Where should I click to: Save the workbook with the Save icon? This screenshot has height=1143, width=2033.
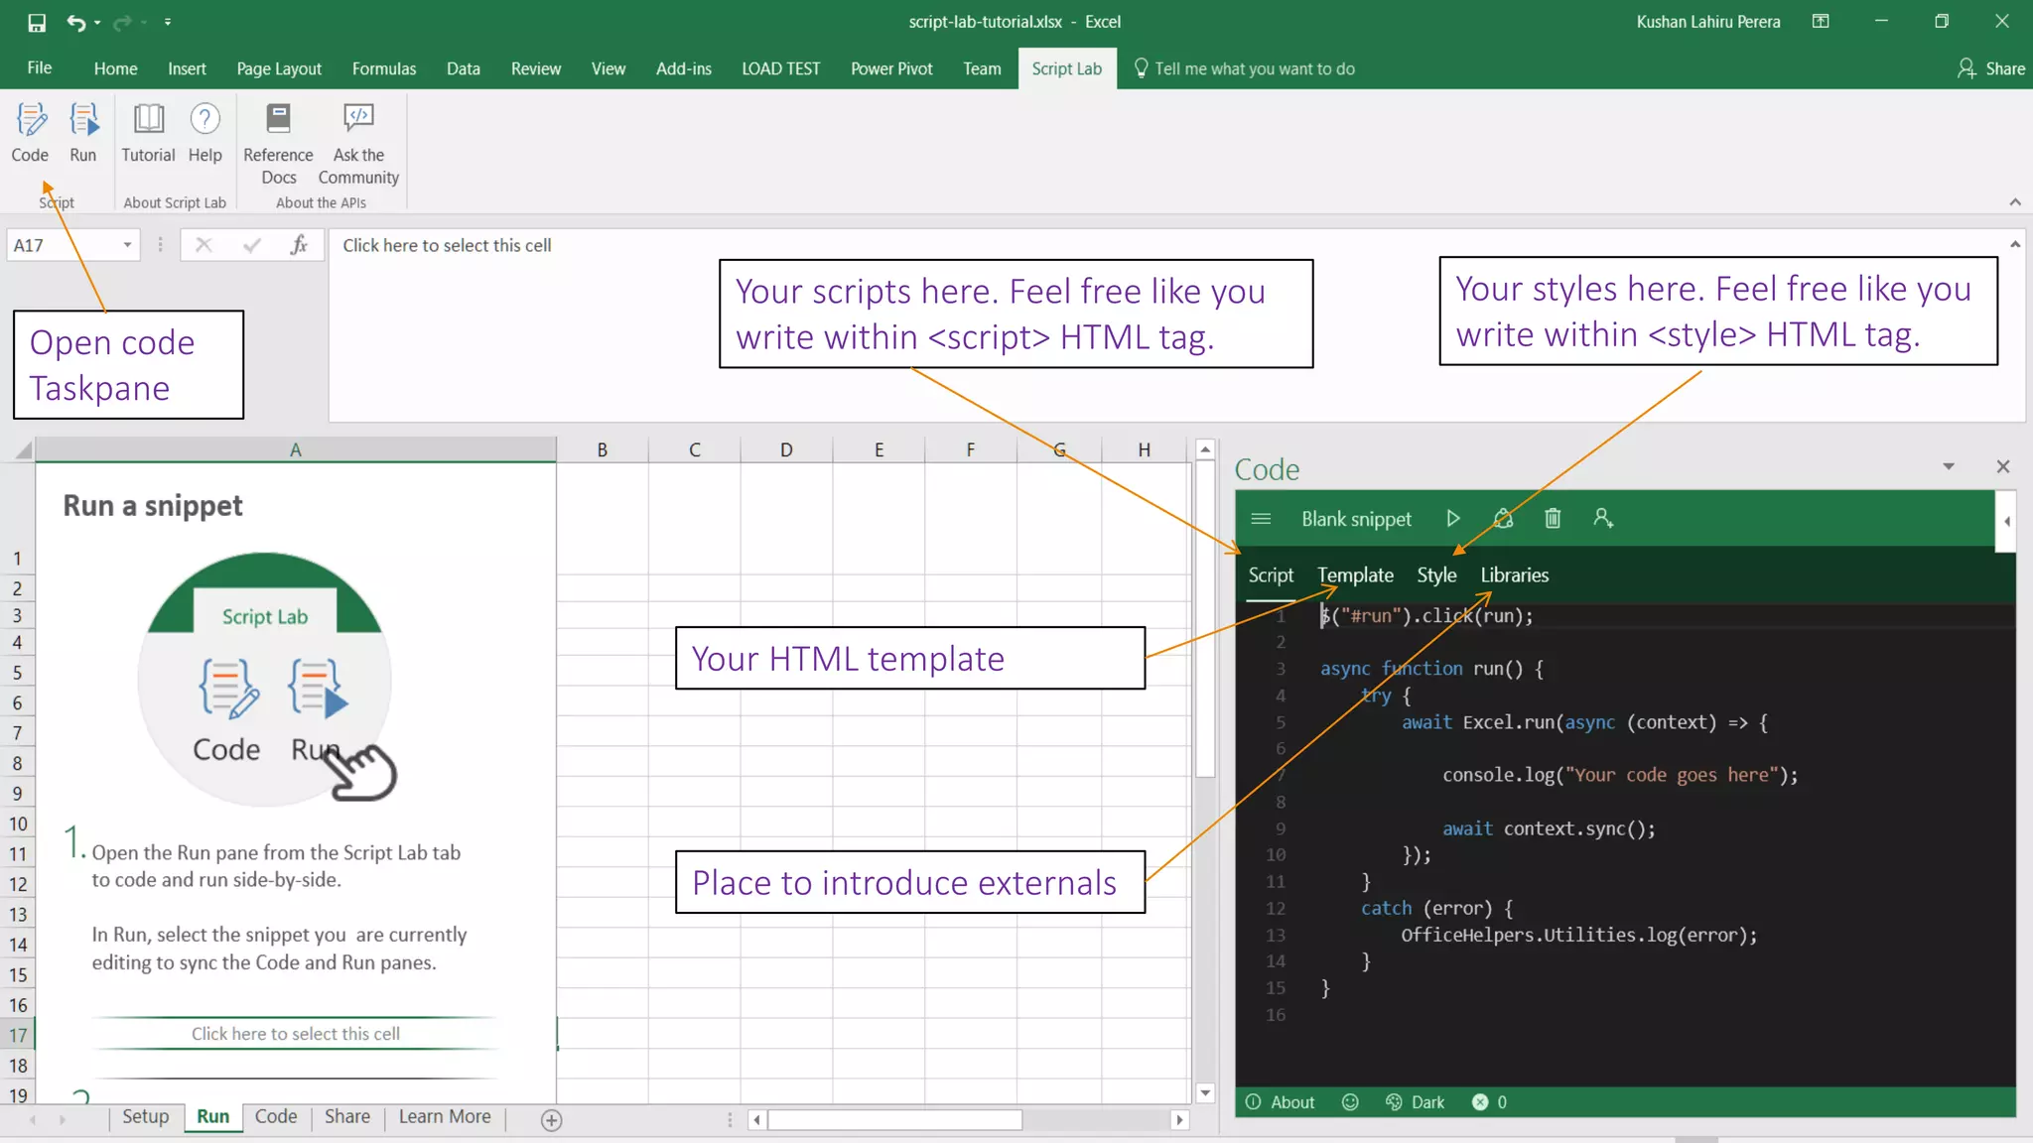coord(37,22)
